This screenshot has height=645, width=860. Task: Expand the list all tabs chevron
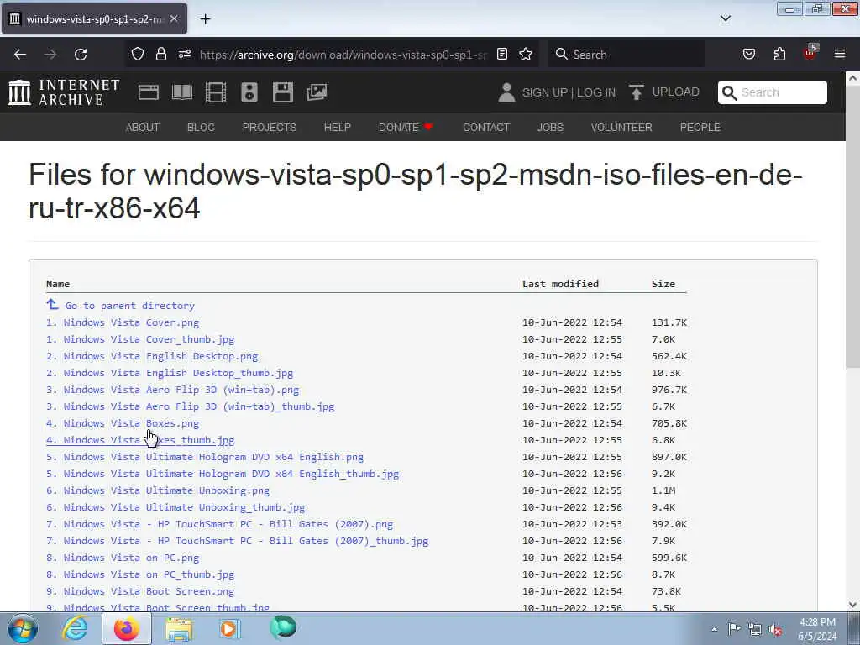point(725,18)
